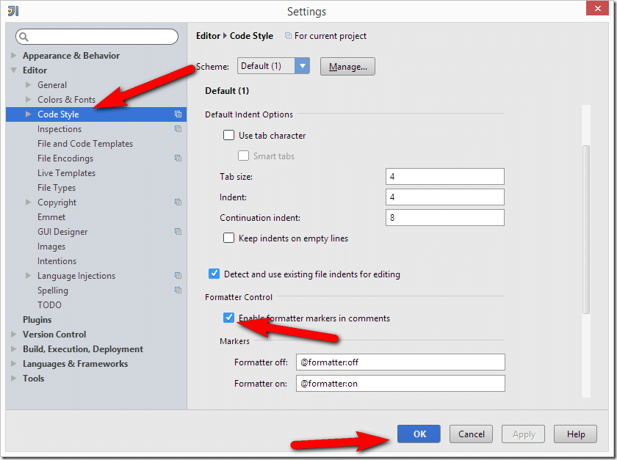Click the disabled Smart tabs checkbox
Viewport: 617px width, 460px height.
click(243, 156)
